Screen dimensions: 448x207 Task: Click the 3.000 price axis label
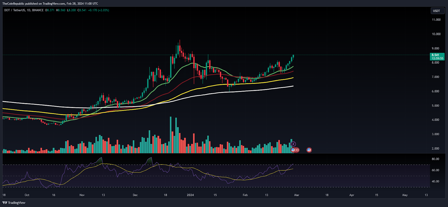tap(435, 134)
